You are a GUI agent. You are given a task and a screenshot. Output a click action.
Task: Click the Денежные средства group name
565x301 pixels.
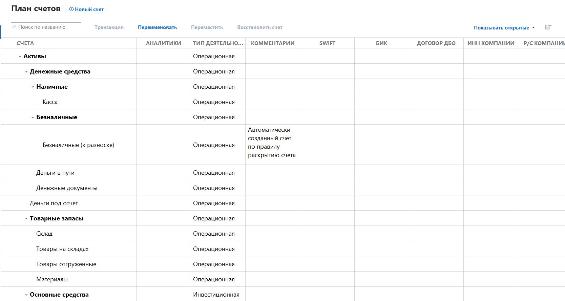tap(60, 71)
